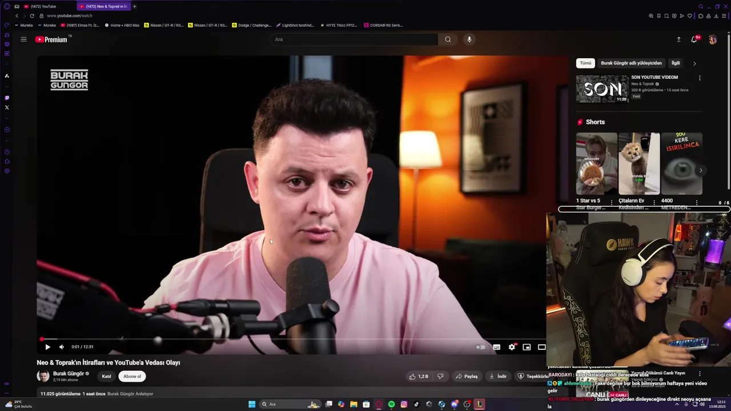Dislike the video with thumbs-down
The image size is (731, 411).
tap(440, 376)
